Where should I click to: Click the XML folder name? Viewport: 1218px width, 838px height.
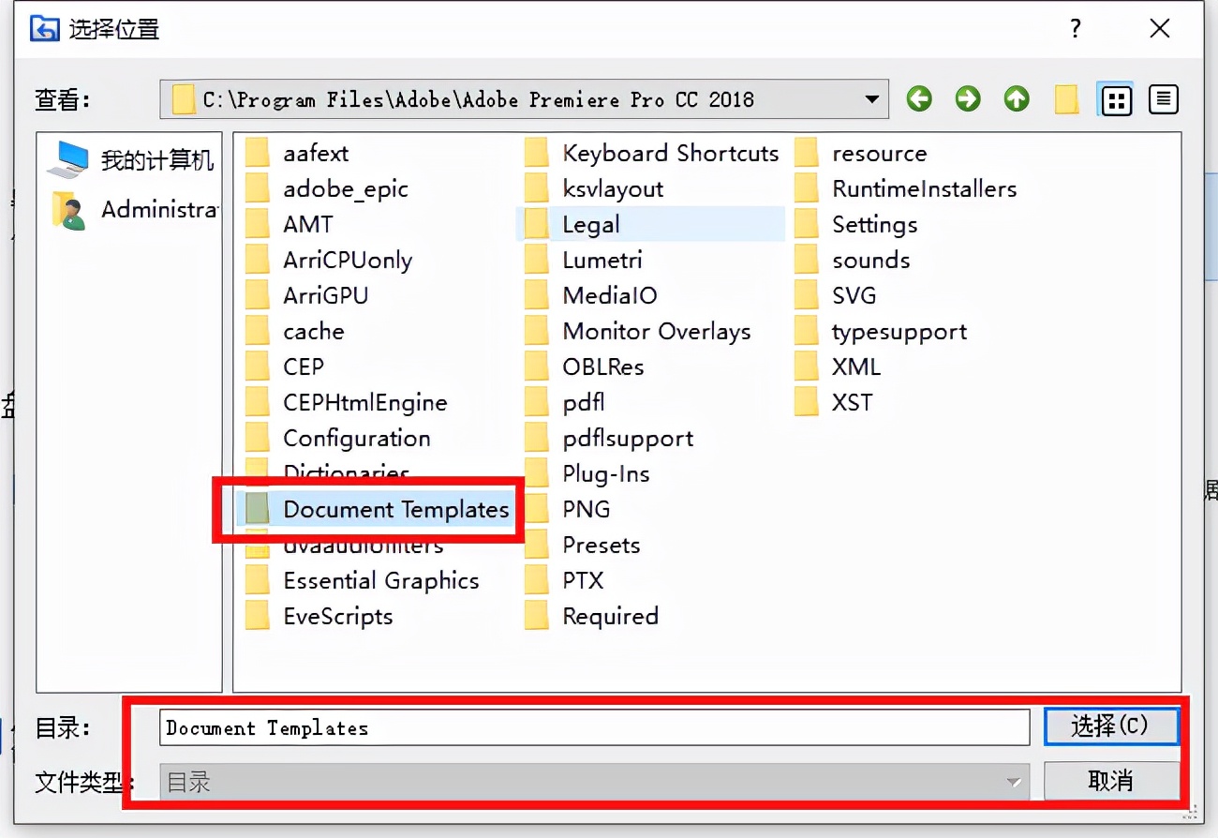coord(856,367)
